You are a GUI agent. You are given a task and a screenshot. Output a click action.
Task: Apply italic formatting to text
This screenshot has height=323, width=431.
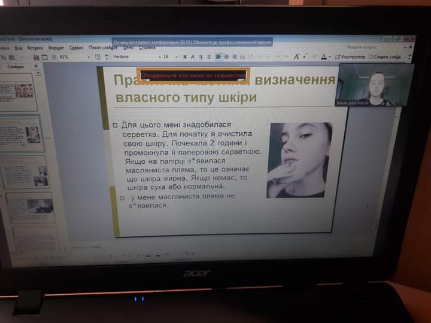pos(193,57)
